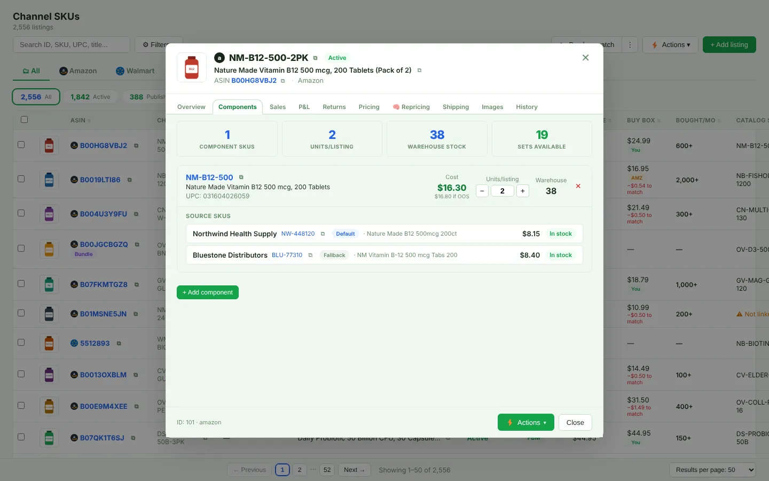Toggle the select-all checkbox in table header
The width and height of the screenshot is (769, 481).
(x=24, y=120)
